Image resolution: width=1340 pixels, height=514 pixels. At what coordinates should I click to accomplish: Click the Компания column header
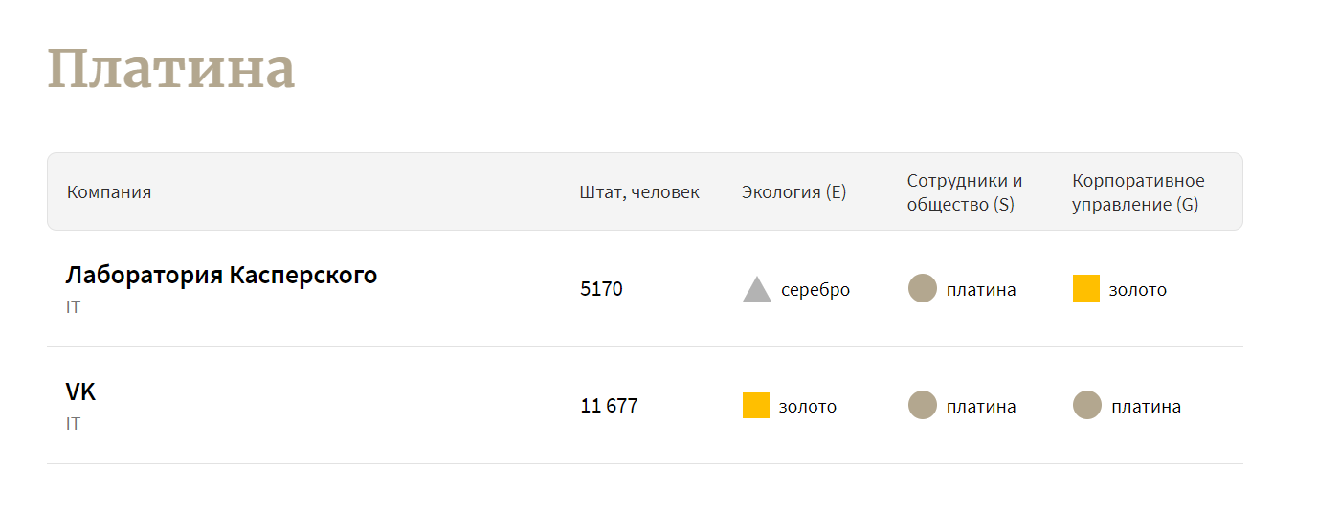click(109, 192)
